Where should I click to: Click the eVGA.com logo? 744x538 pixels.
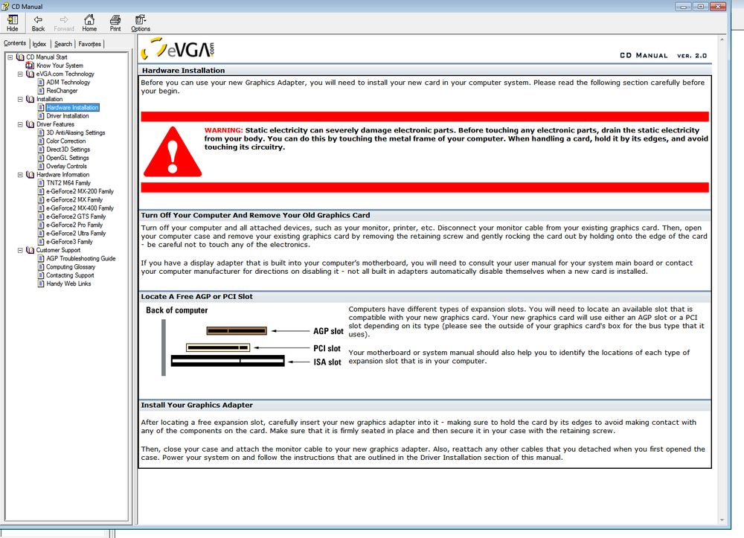pos(179,49)
